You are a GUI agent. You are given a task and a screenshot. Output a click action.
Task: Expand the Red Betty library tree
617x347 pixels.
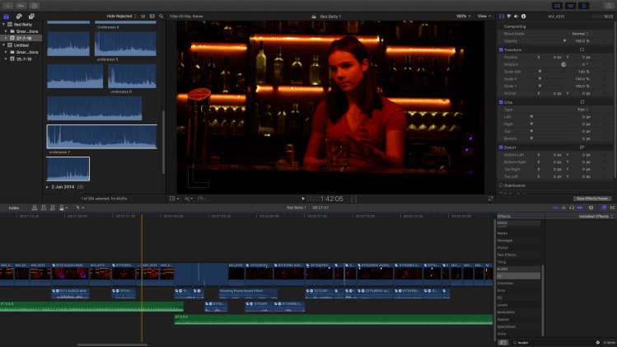coord(4,24)
